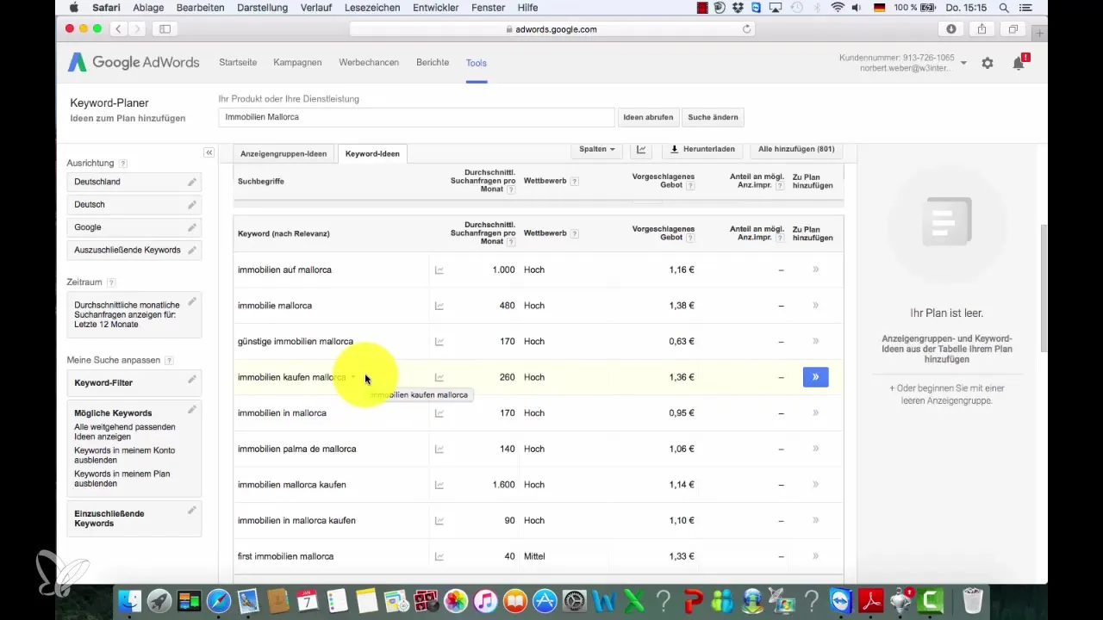Open the Kampagnen navigation tab
The width and height of the screenshot is (1103, 620).
[x=297, y=63]
